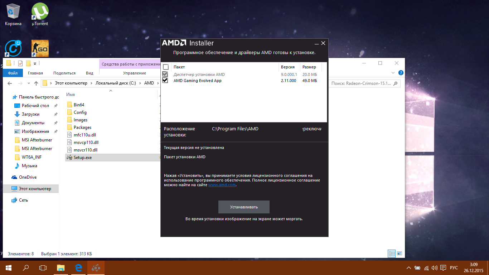Open the Action Center notifications icon
Screen dimensions: 489x275
click(443, 268)
